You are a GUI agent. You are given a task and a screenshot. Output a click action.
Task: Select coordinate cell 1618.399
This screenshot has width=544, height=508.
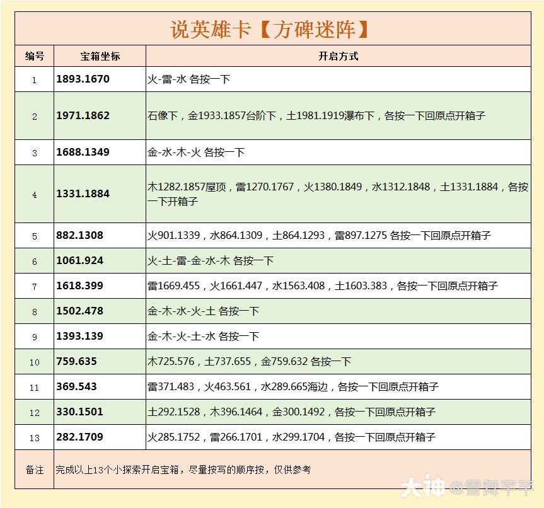[x=79, y=286]
